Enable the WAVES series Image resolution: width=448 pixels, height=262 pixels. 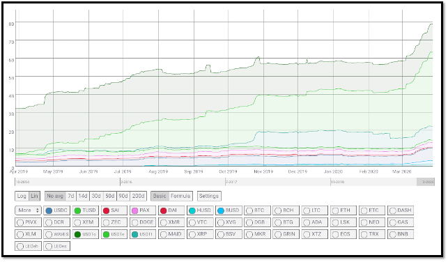pyautogui.click(x=56, y=234)
